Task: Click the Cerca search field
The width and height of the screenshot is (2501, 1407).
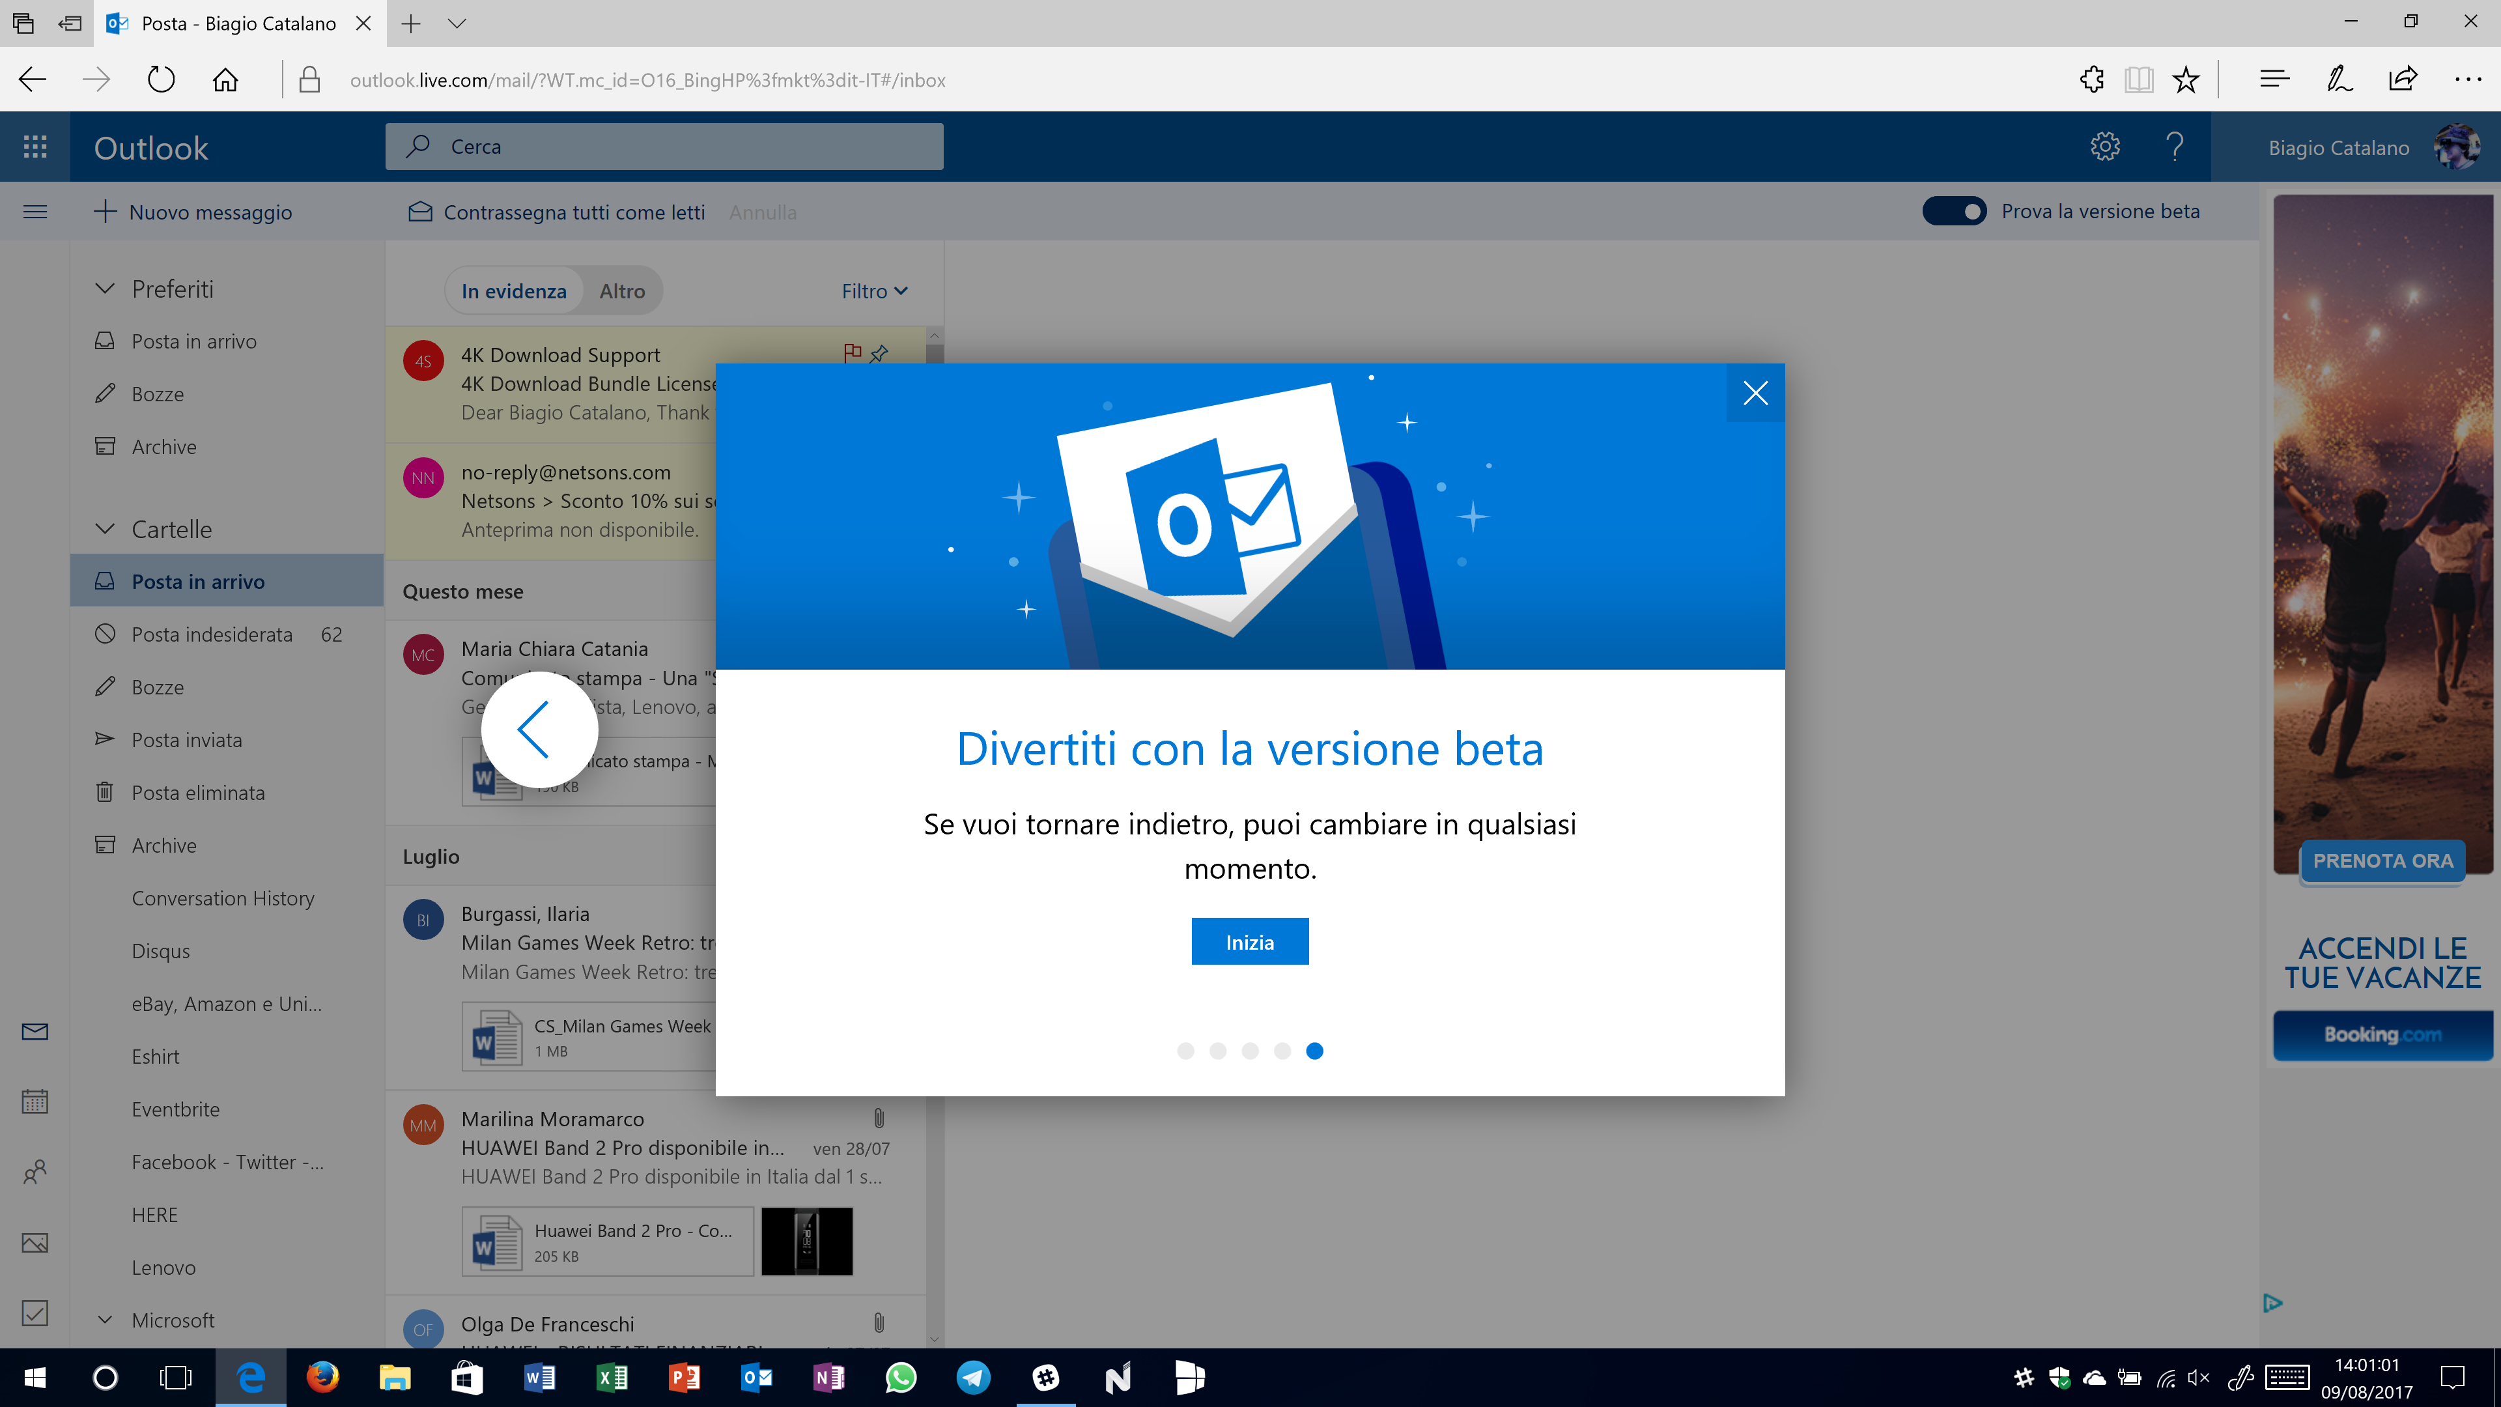Action: pos(664,147)
